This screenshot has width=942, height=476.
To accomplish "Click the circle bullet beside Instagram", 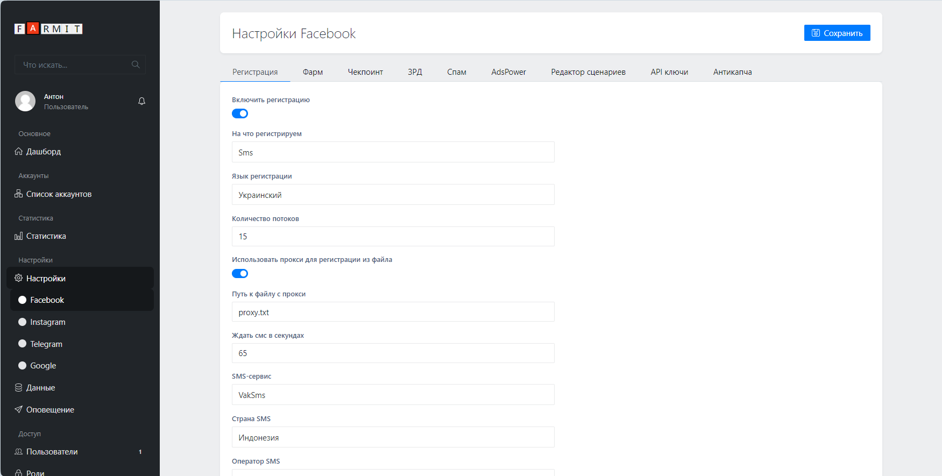I will pyautogui.click(x=23, y=322).
